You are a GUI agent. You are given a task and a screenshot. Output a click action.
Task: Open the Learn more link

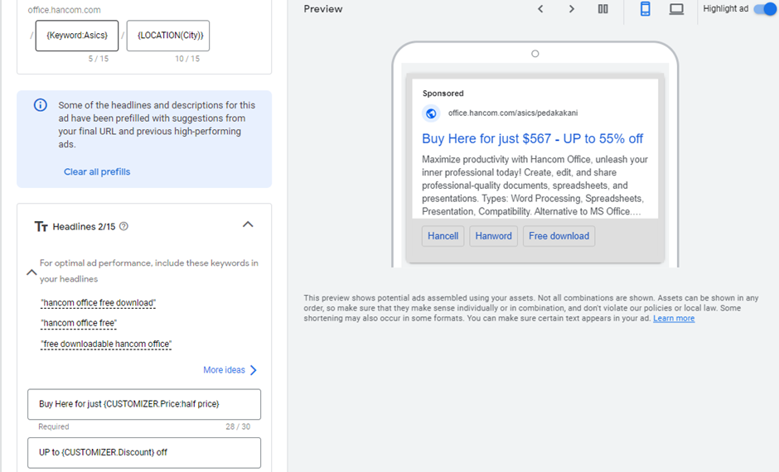point(674,318)
